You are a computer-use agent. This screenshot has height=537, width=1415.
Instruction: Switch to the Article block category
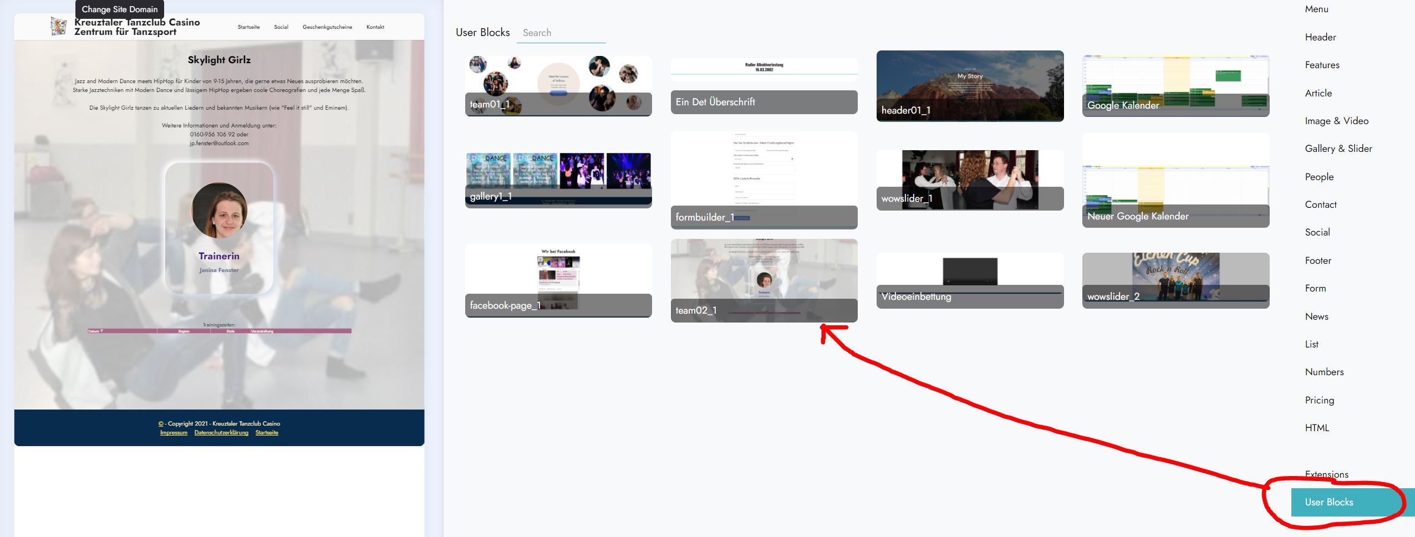pos(1318,93)
